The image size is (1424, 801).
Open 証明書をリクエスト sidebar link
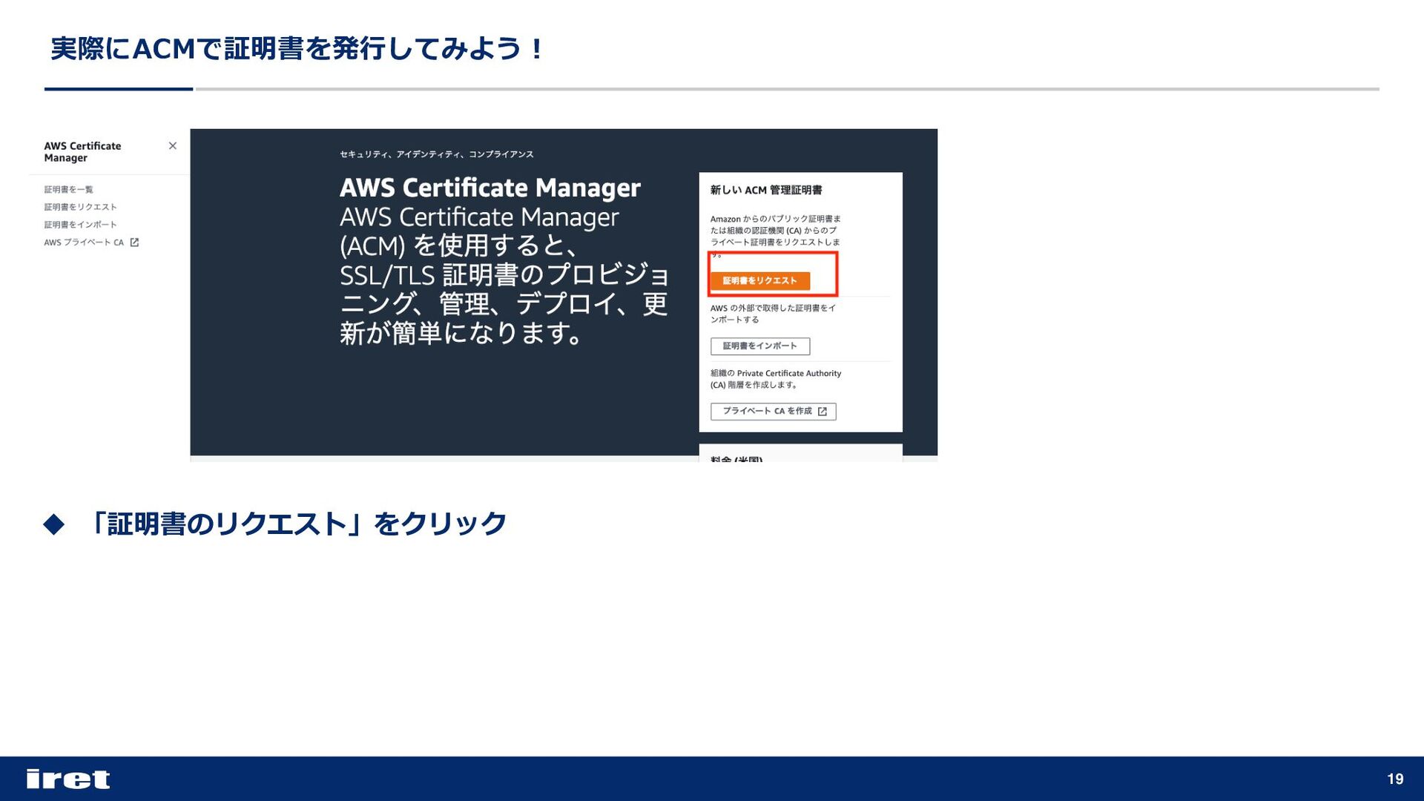[x=80, y=207]
